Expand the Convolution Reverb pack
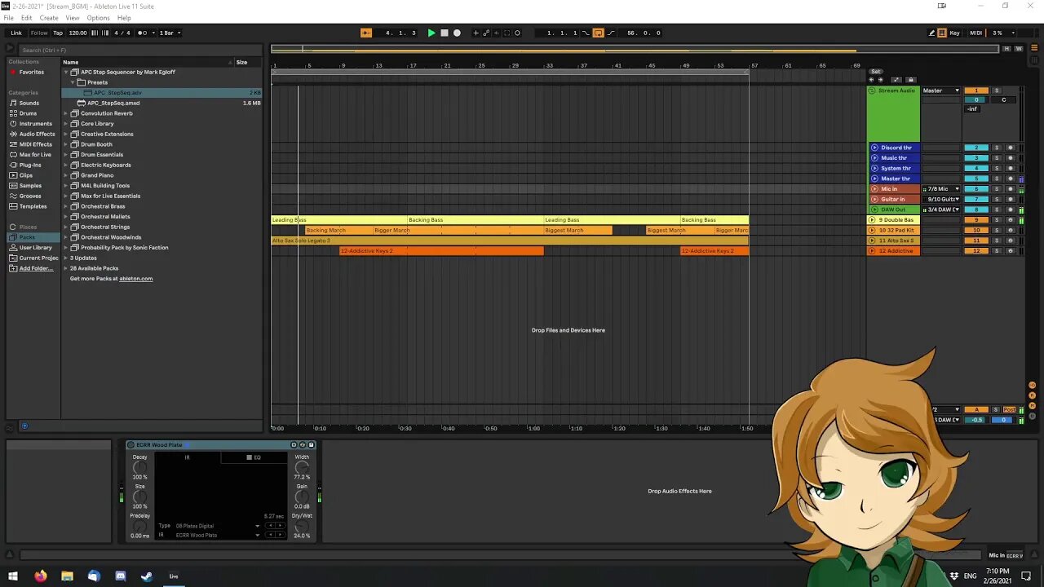 tap(66, 113)
